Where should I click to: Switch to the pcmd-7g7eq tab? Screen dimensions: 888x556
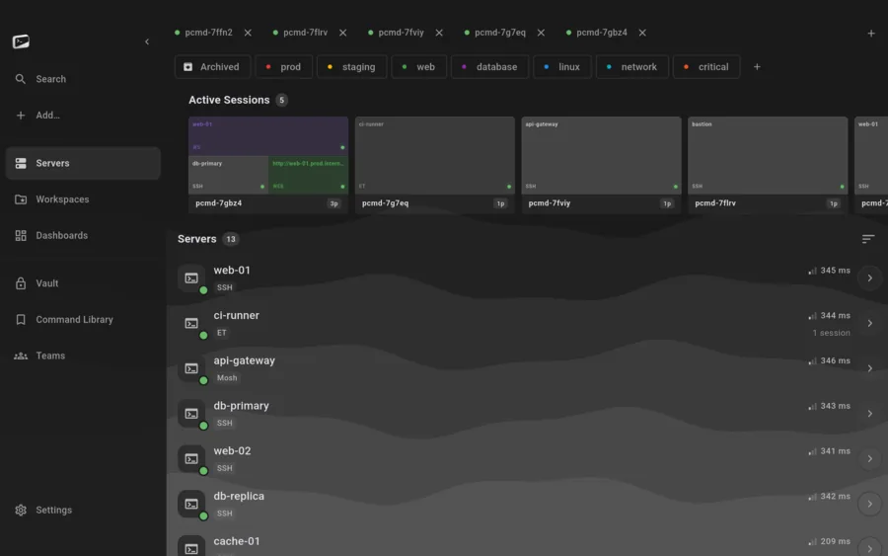[x=500, y=33]
